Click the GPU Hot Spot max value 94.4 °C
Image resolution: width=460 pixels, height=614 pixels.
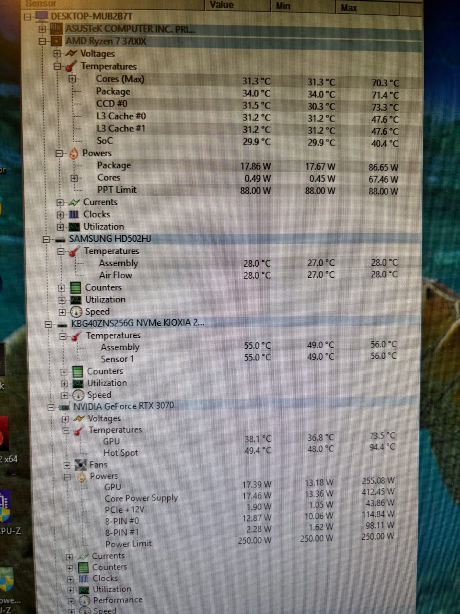pyautogui.click(x=382, y=447)
